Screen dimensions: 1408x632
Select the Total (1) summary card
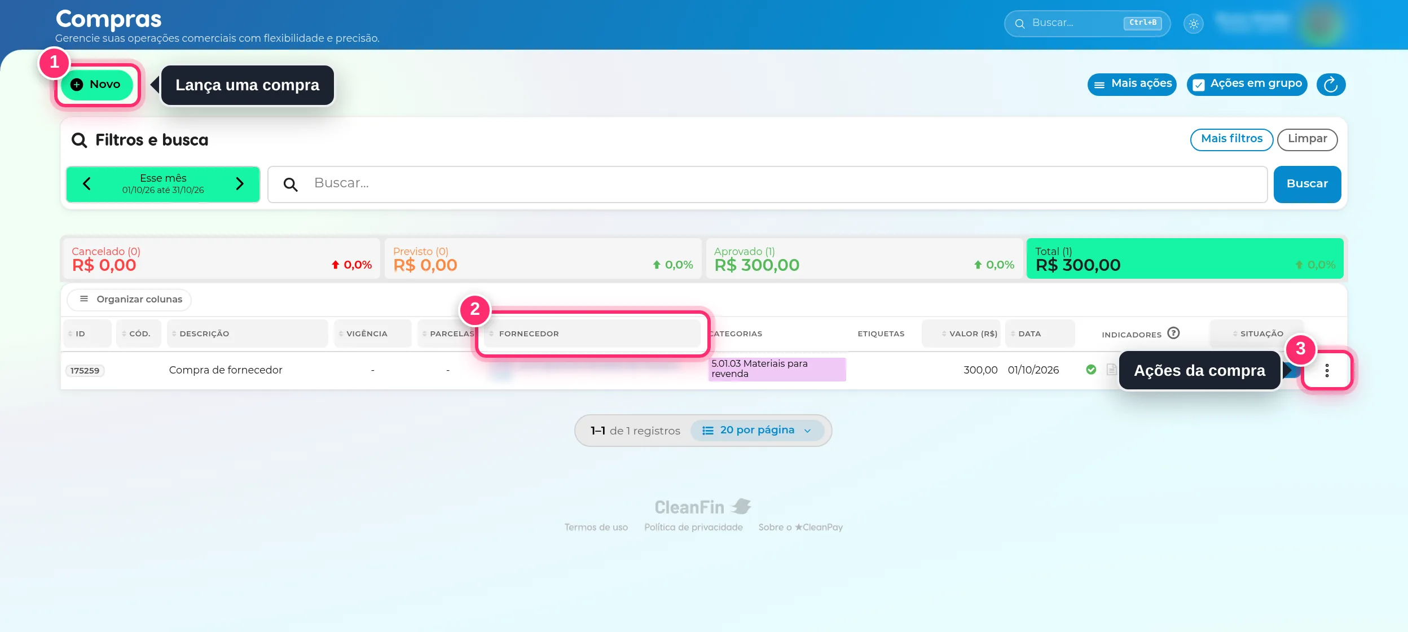point(1185,258)
